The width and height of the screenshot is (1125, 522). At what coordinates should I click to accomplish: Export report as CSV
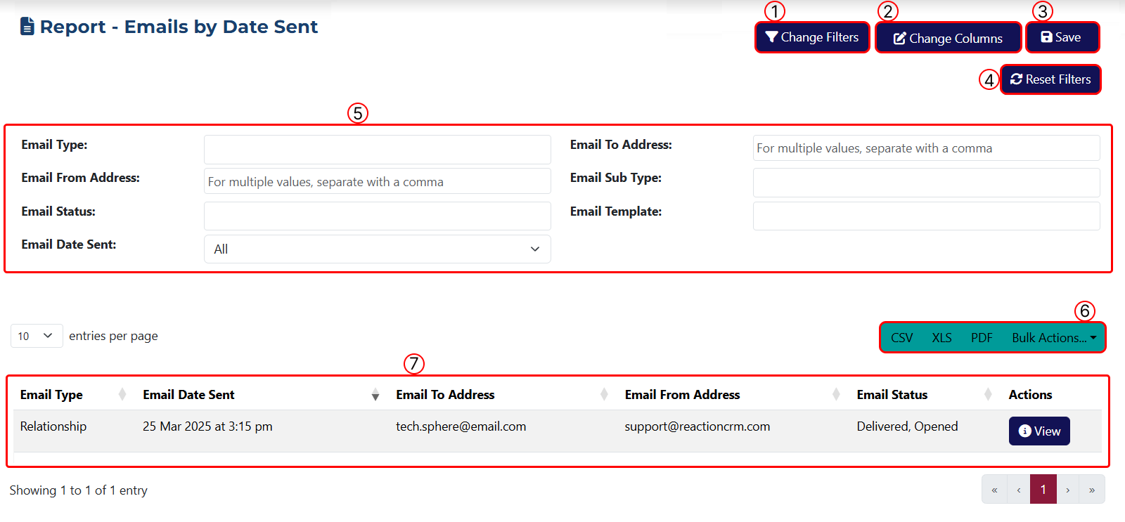point(901,338)
